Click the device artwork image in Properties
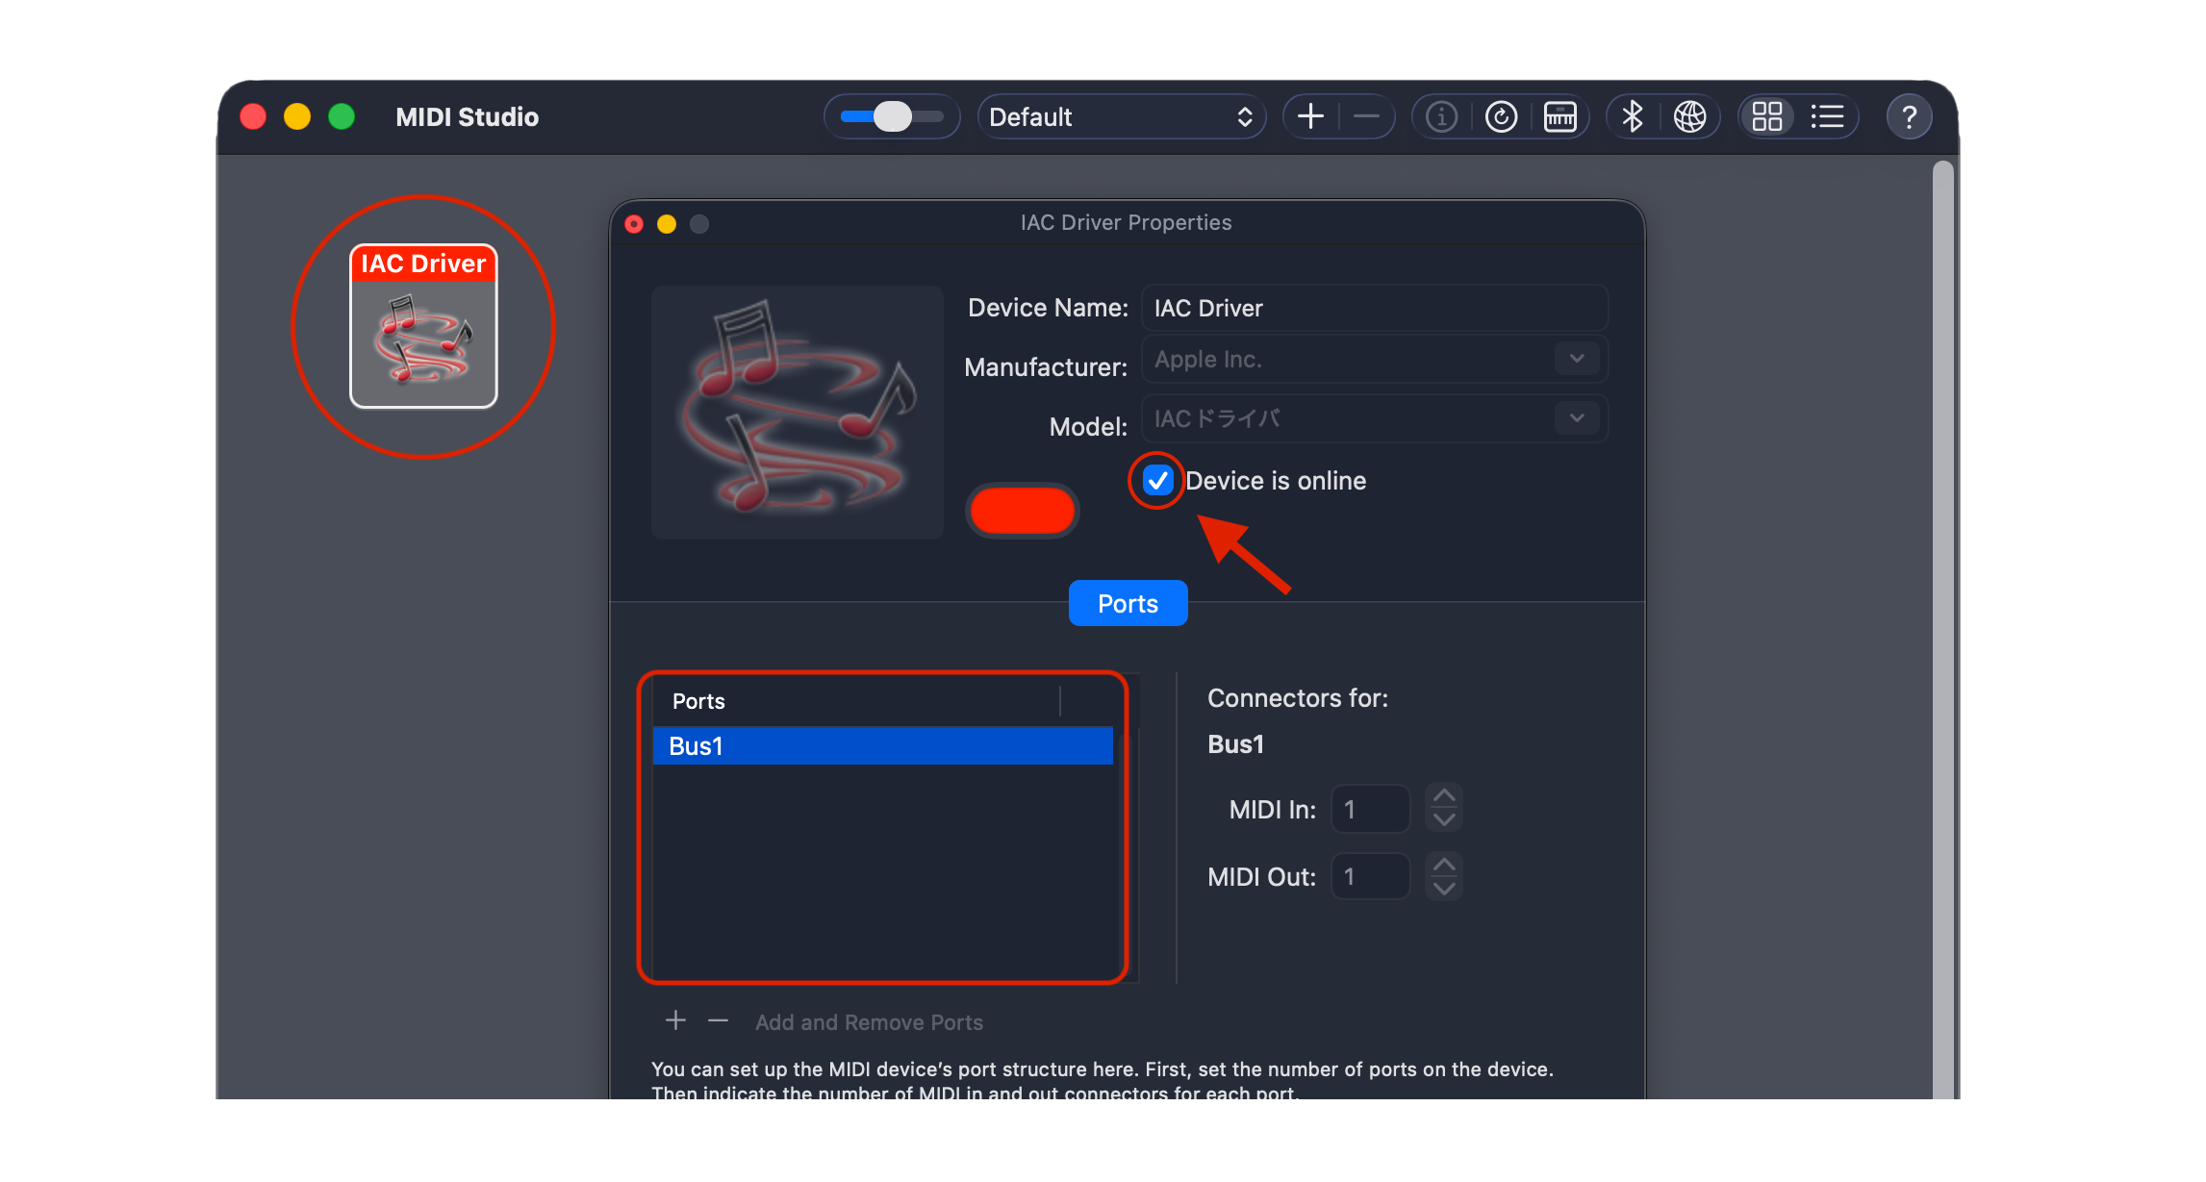 (x=798, y=412)
